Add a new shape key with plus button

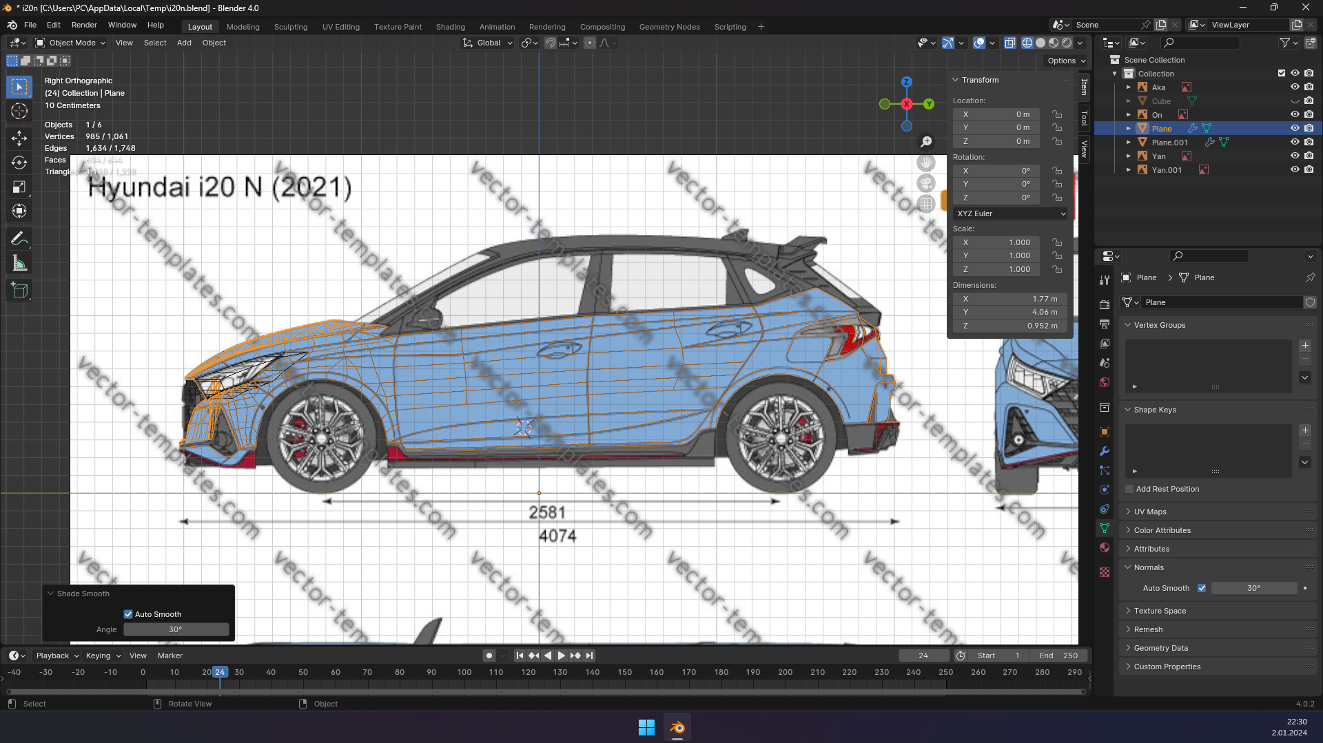point(1305,430)
